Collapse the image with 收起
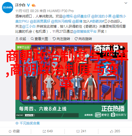 click(x=21, y=39)
